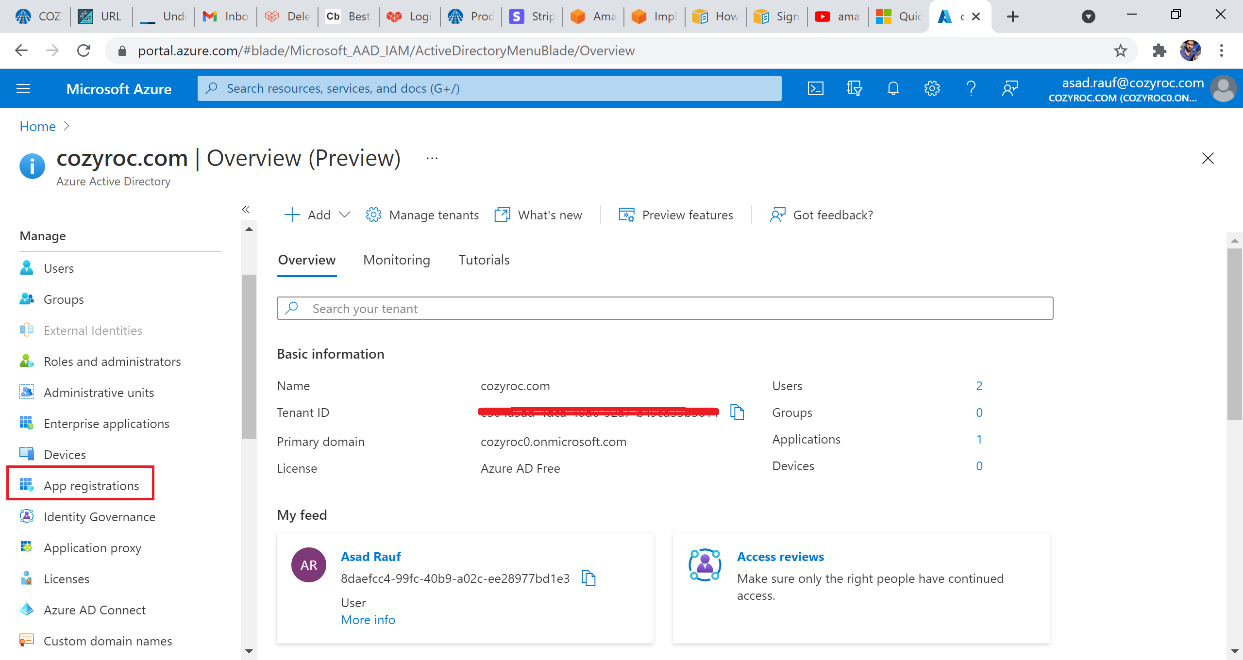1243x660 pixels.
Task: Open a new browser tab
Action: pyautogui.click(x=1012, y=16)
